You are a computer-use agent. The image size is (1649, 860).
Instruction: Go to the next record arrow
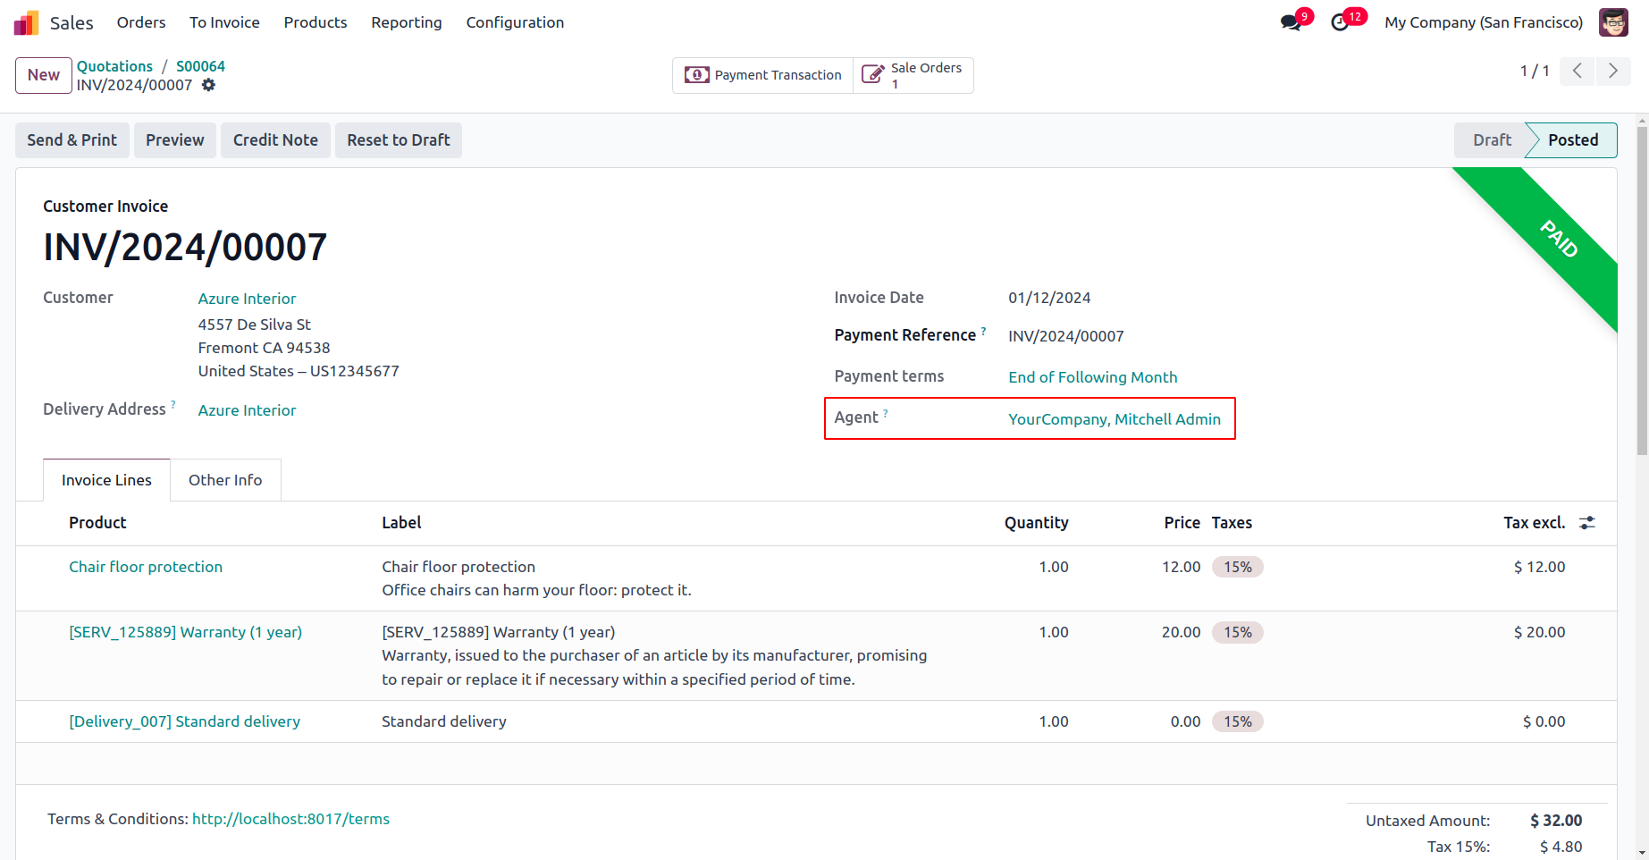[x=1613, y=71]
